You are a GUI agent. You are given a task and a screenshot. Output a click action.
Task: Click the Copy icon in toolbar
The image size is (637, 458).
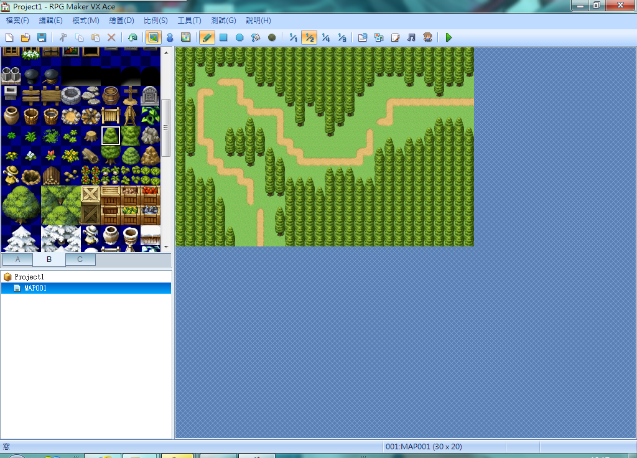(79, 38)
